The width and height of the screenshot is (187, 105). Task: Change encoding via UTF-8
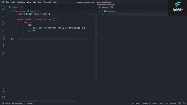(x=154, y=104)
